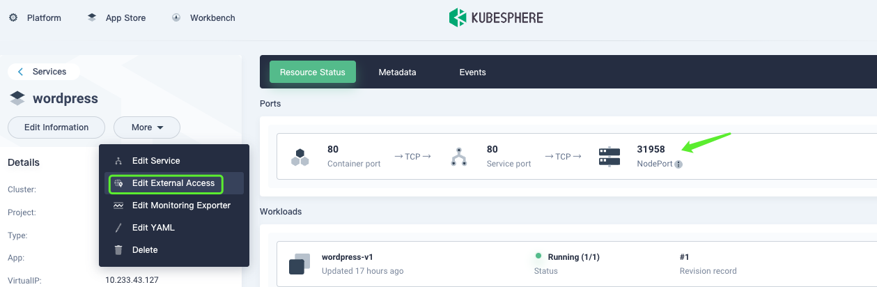The image size is (877, 287).
Task: Click the Service port network icon
Action: click(458, 157)
